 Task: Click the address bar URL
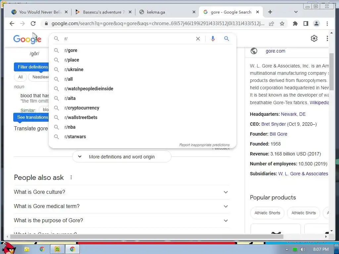pyautogui.click(x=158, y=23)
